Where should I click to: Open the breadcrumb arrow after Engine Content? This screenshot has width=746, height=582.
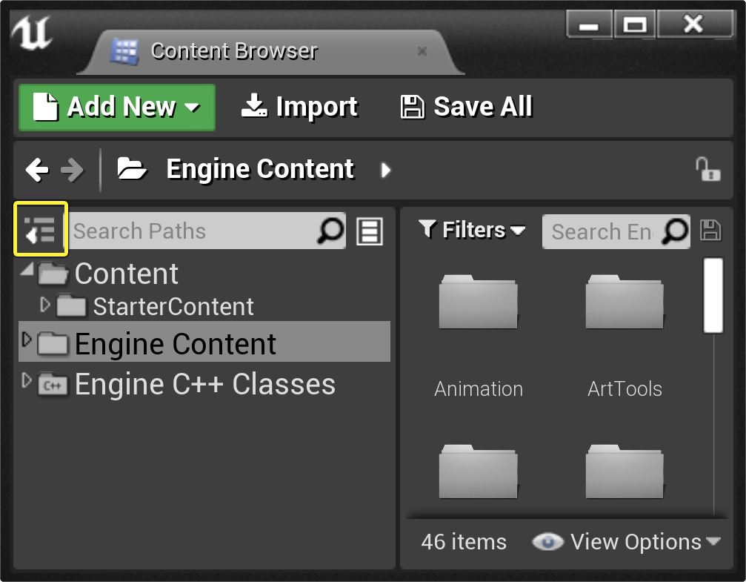click(x=386, y=169)
